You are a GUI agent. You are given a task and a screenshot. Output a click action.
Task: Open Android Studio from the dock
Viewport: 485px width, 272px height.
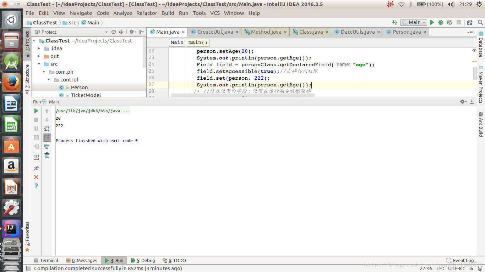(11, 62)
